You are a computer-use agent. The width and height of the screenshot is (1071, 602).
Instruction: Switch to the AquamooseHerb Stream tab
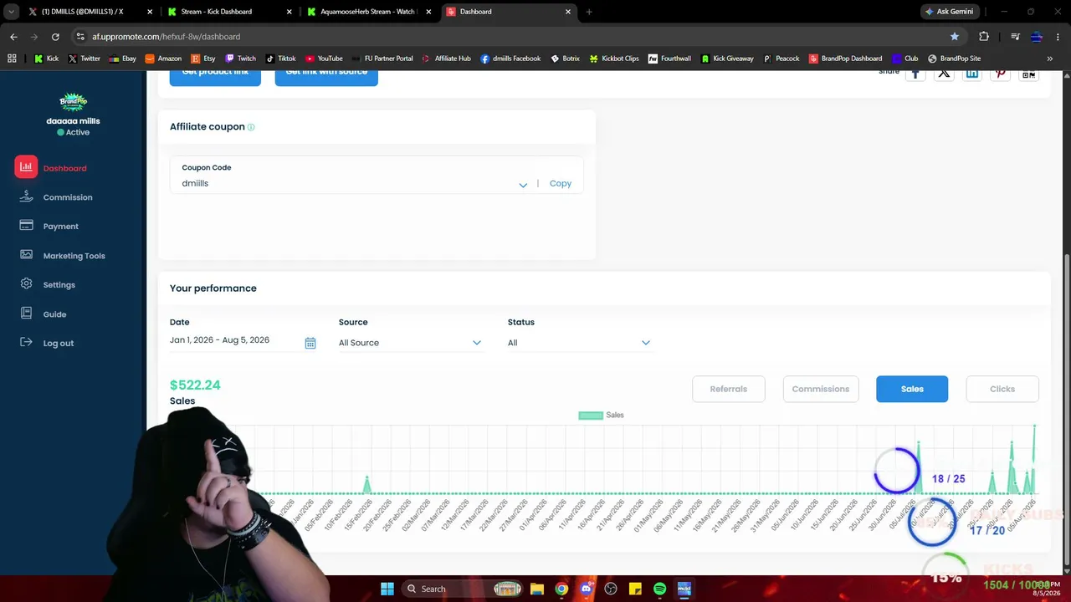(368, 12)
